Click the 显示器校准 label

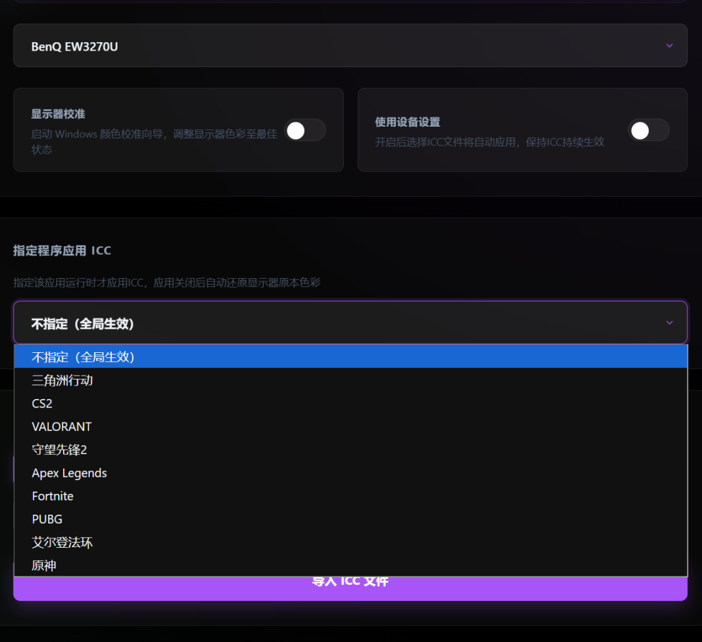click(x=58, y=114)
